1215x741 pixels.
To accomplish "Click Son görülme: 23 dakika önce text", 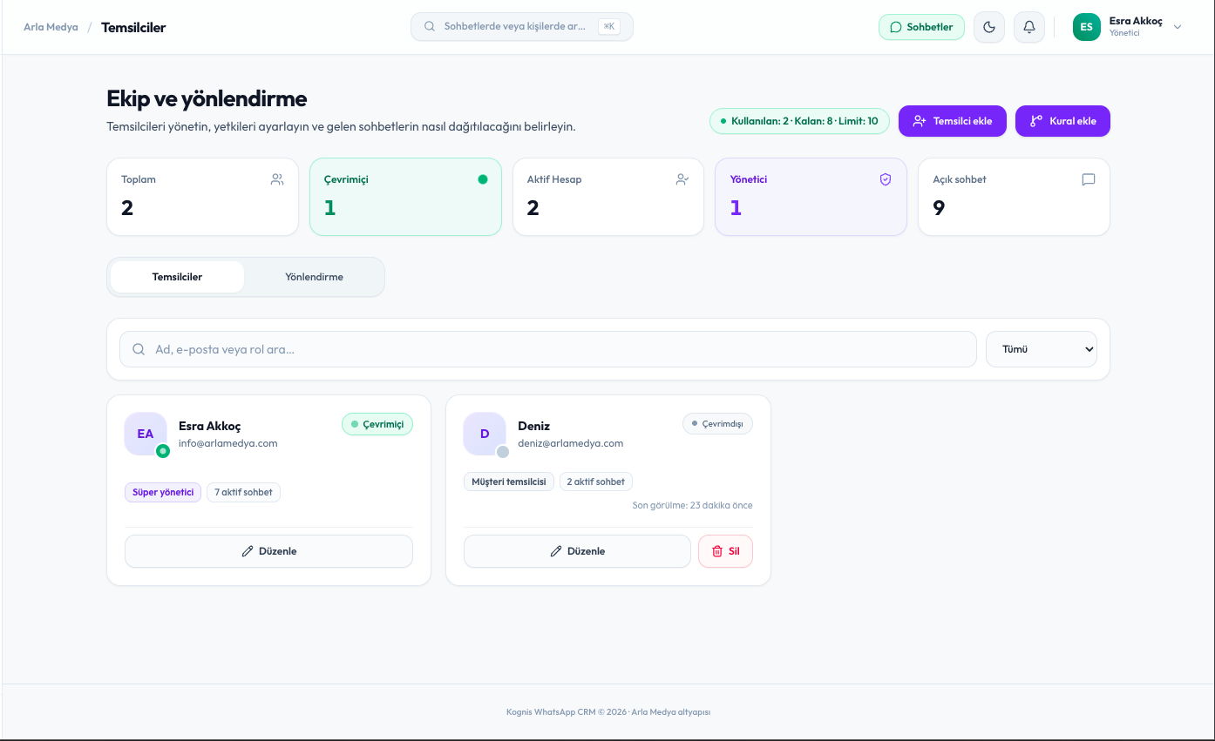I will pyautogui.click(x=693, y=505).
